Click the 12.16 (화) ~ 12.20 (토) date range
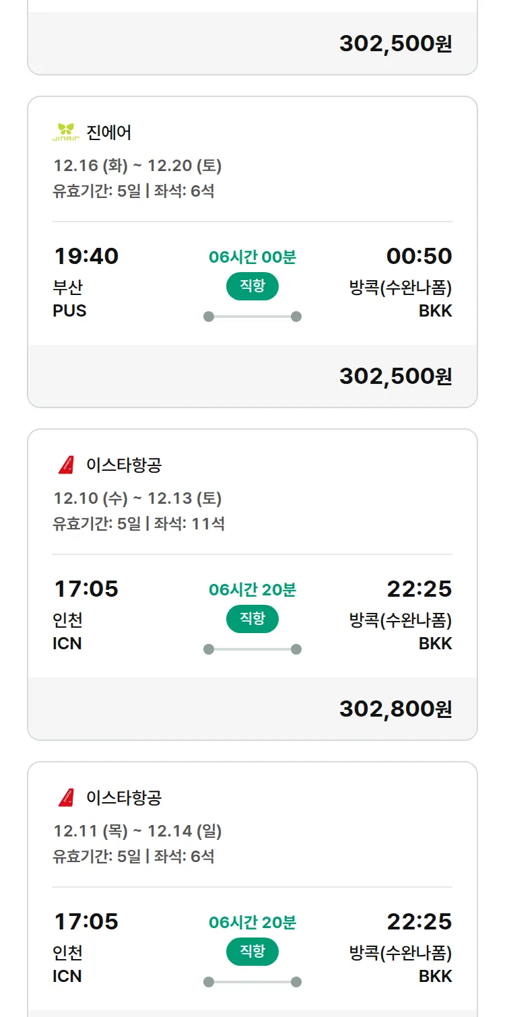The height and width of the screenshot is (1017, 505). [137, 166]
